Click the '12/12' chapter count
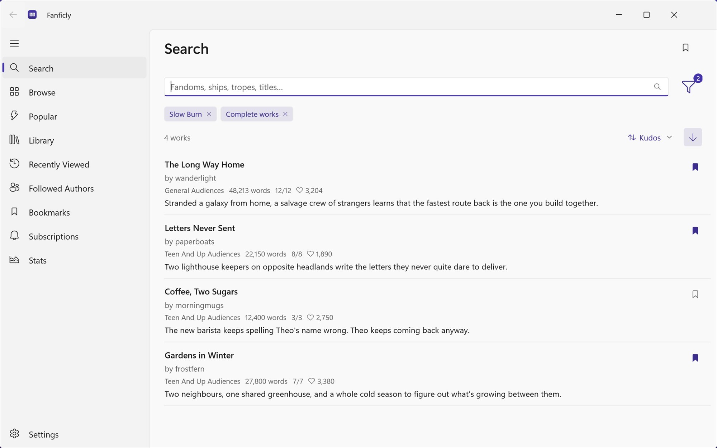The width and height of the screenshot is (717, 448). [x=283, y=191]
